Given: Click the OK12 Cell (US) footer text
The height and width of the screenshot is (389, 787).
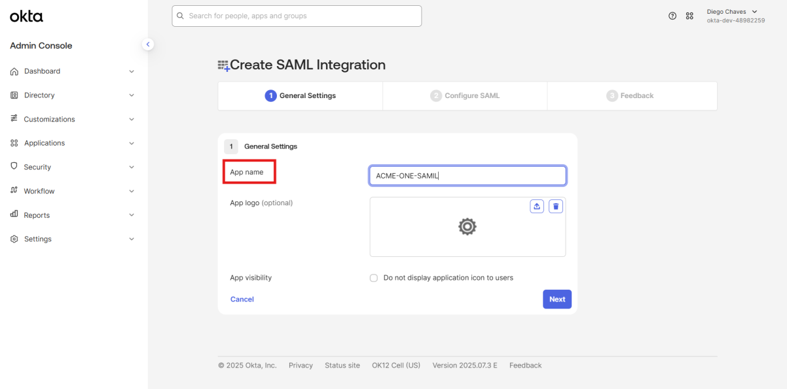Looking at the screenshot, I should pyautogui.click(x=396, y=365).
